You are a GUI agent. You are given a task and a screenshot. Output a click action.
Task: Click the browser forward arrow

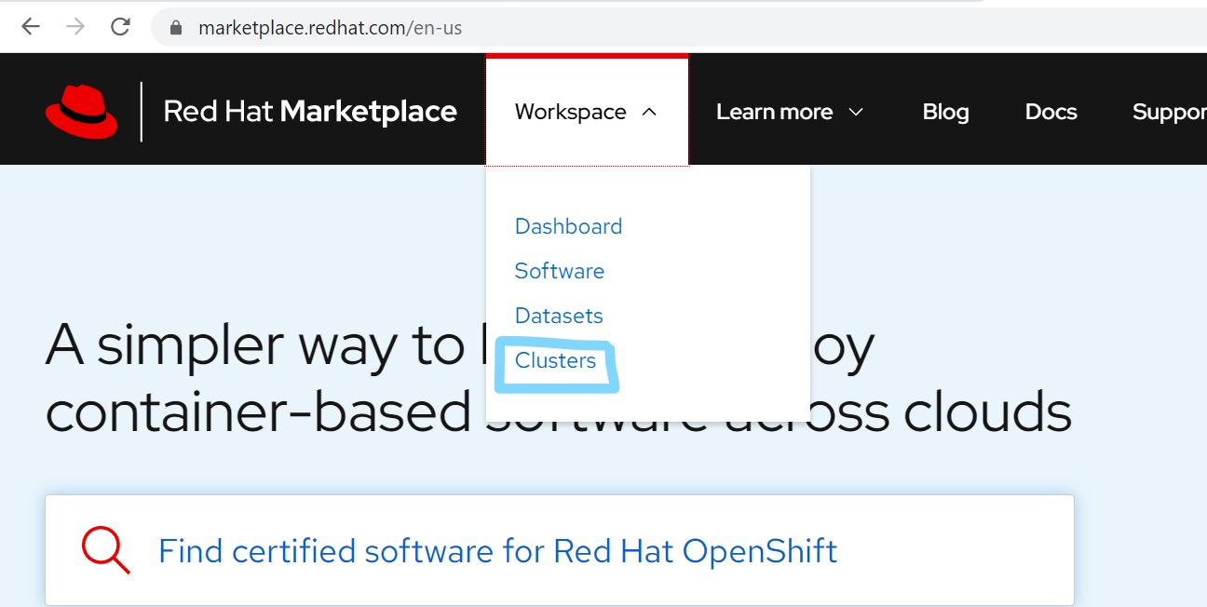click(75, 27)
